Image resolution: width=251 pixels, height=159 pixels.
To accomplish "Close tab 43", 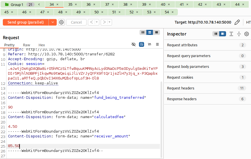I will [x=224, y=5].
